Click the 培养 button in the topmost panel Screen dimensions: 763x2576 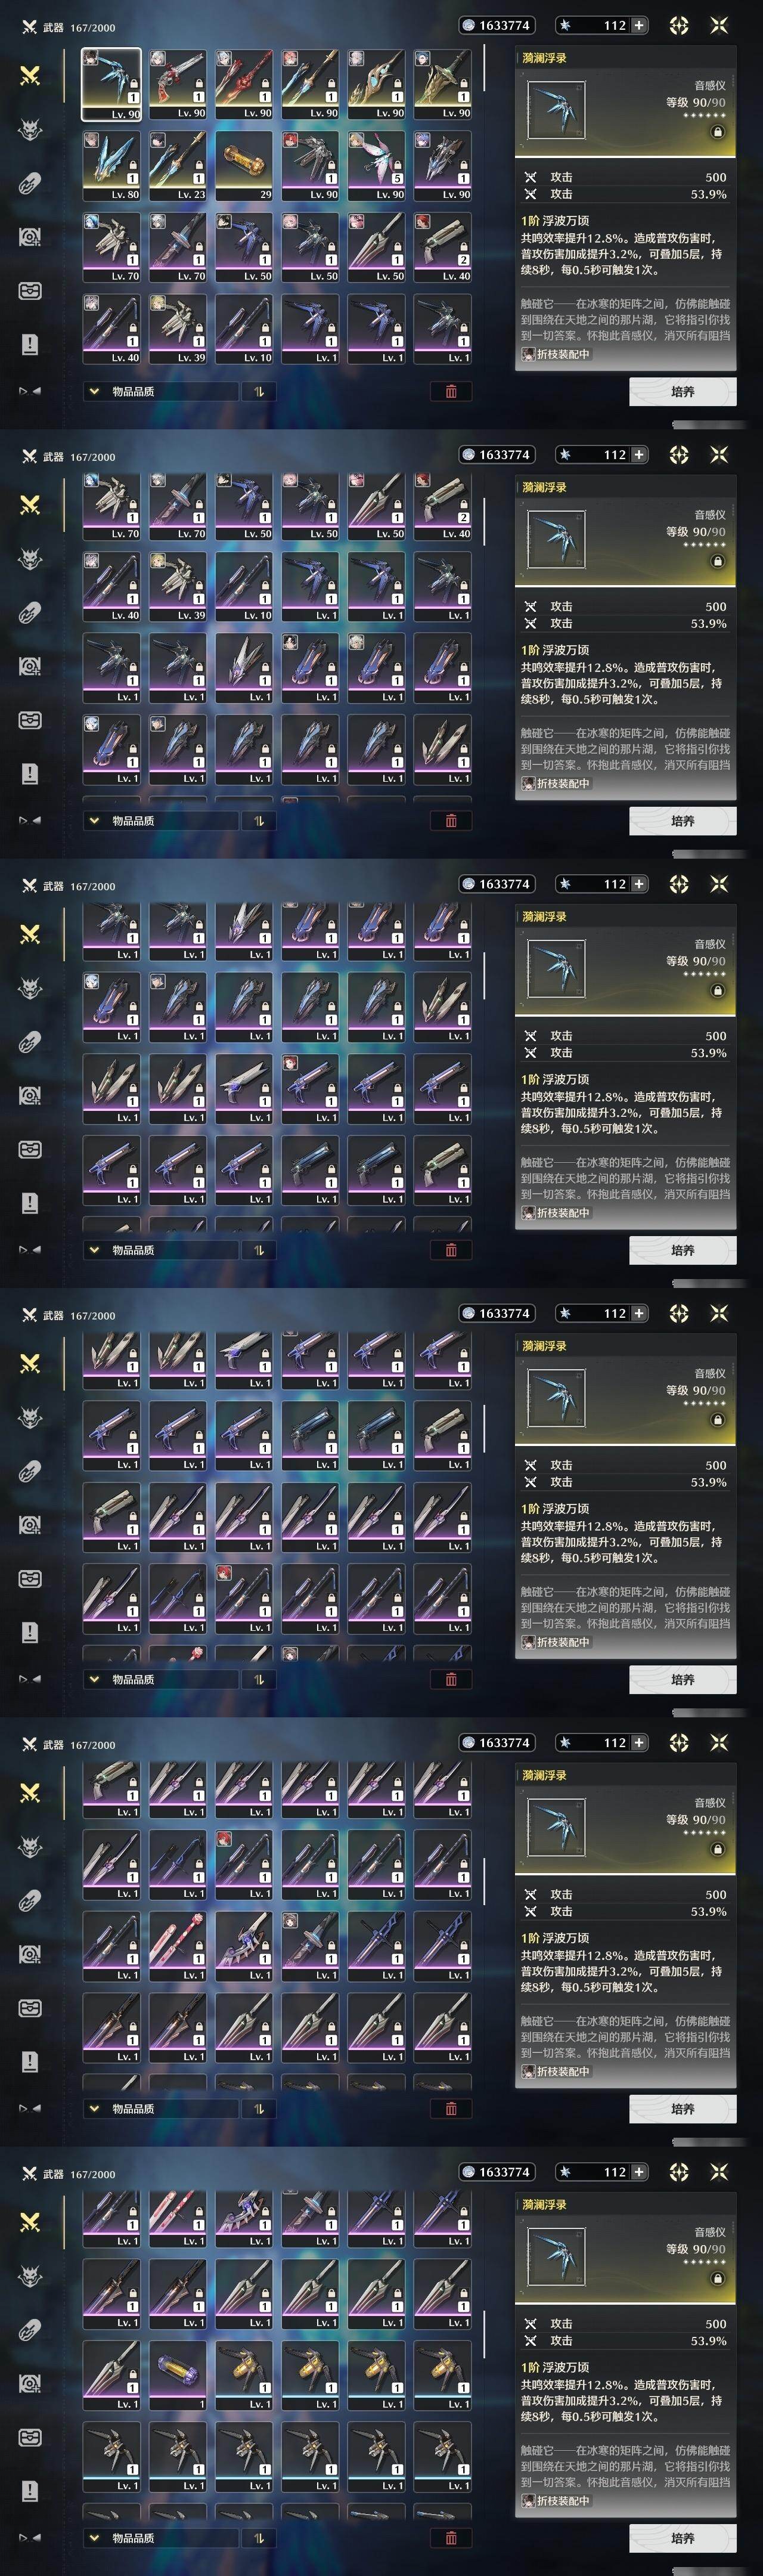(x=683, y=391)
